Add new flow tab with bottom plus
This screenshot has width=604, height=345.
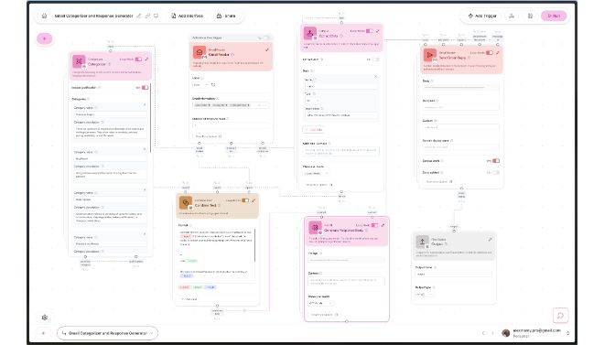coord(43,333)
